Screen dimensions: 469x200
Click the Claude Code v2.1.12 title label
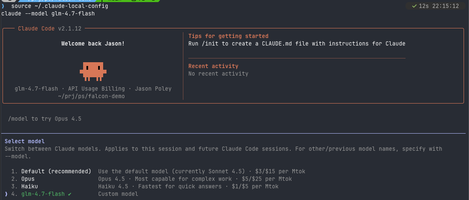point(49,28)
